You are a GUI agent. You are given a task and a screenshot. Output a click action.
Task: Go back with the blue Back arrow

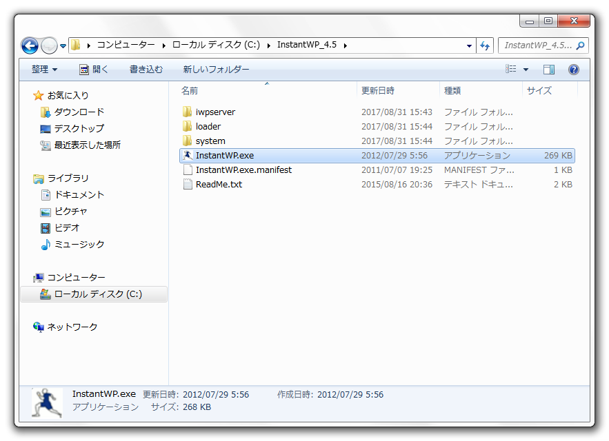pyautogui.click(x=30, y=45)
